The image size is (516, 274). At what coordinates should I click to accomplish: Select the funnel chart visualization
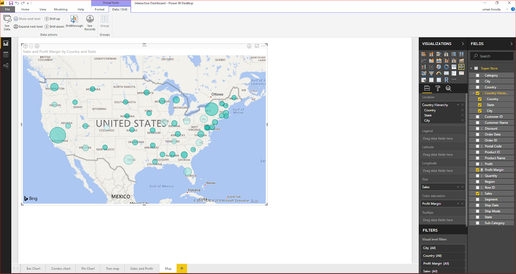click(431, 73)
